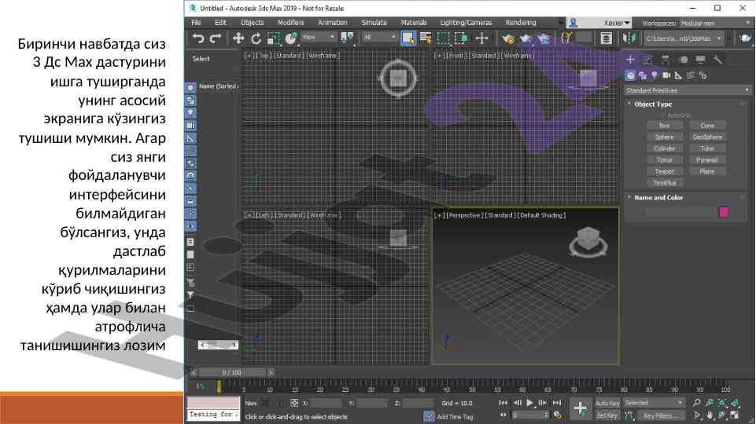Image resolution: width=756 pixels, height=424 pixels.
Task: Switch to the Hierarchy panel tab
Action: [x=666, y=60]
